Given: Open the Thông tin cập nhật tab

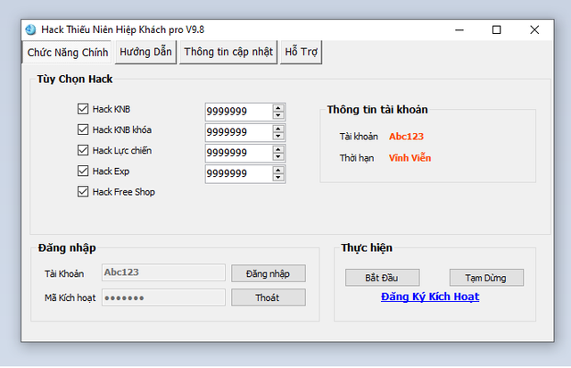Looking at the screenshot, I should 228,52.
